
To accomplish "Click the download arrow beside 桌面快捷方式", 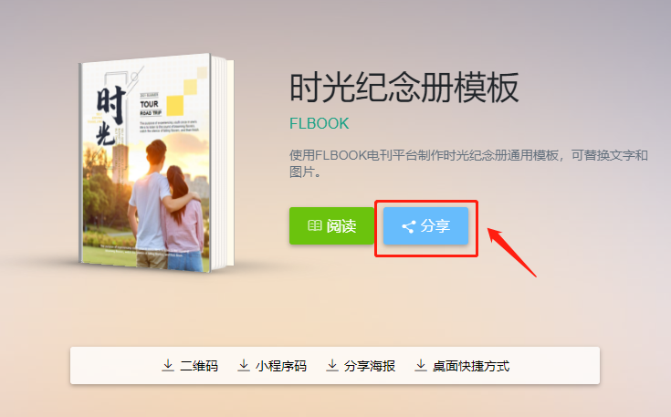I will (421, 365).
